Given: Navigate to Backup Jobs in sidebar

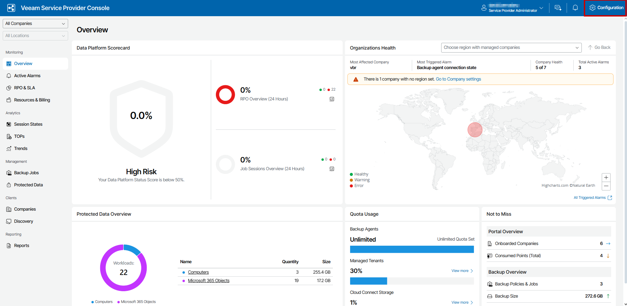Looking at the screenshot, I should coord(26,173).
